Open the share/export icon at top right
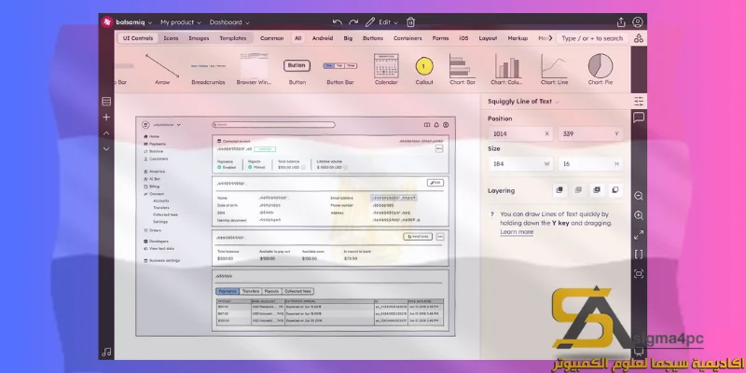The image size is (746, 373). pos(621,22)
